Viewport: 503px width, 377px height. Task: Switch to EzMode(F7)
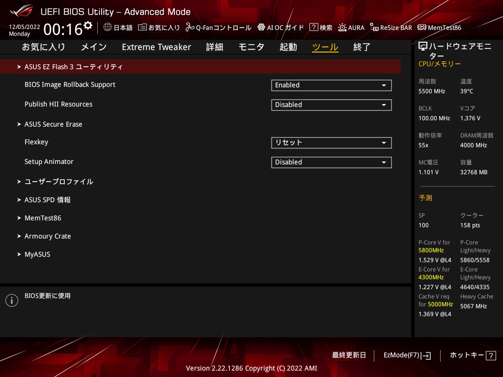tap(407, 355)
